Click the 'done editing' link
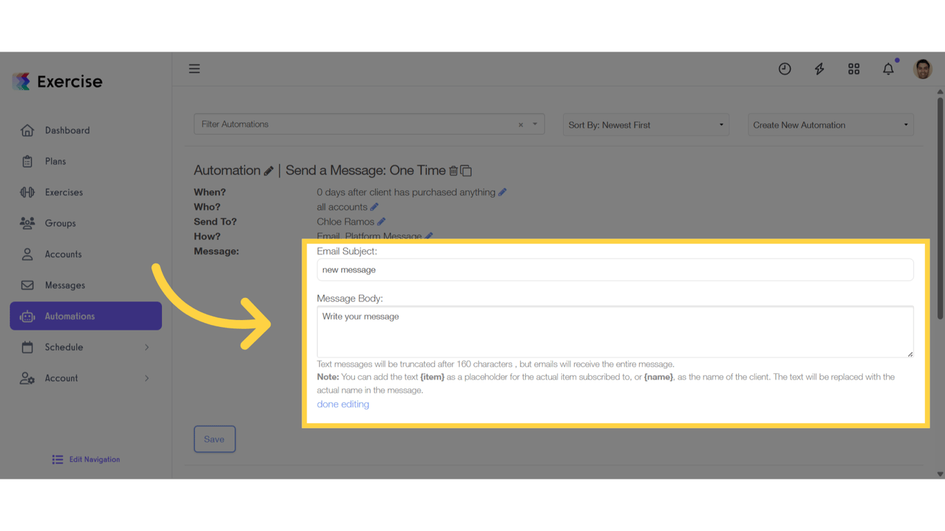Viewport: 945px width, 531px height. pos(342,404)
